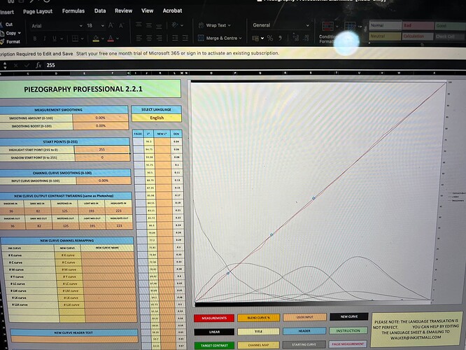Screen dimensions: 466x350
Task: Expand the Wrap Text arrow
Action: click(229, 26)
